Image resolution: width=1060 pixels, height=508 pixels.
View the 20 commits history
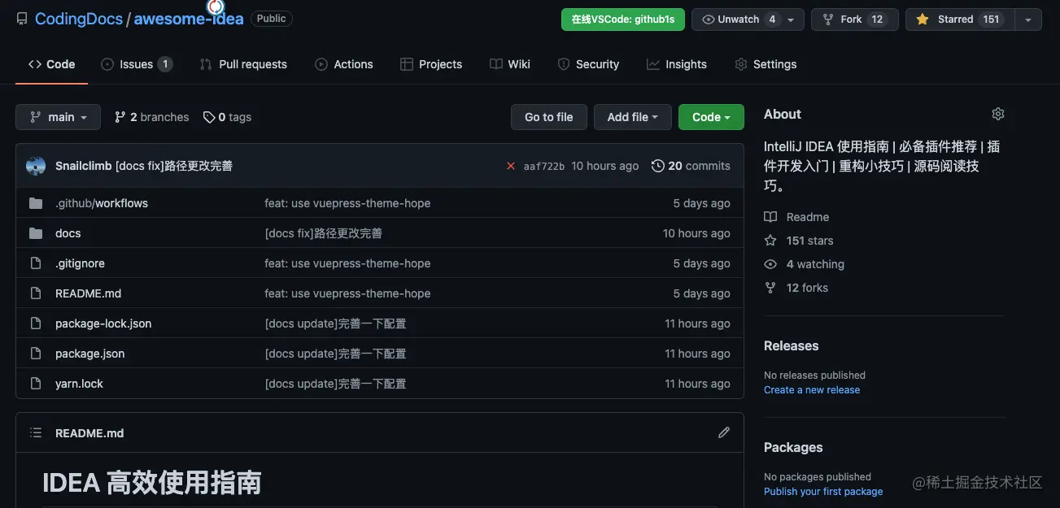[691, 166]
